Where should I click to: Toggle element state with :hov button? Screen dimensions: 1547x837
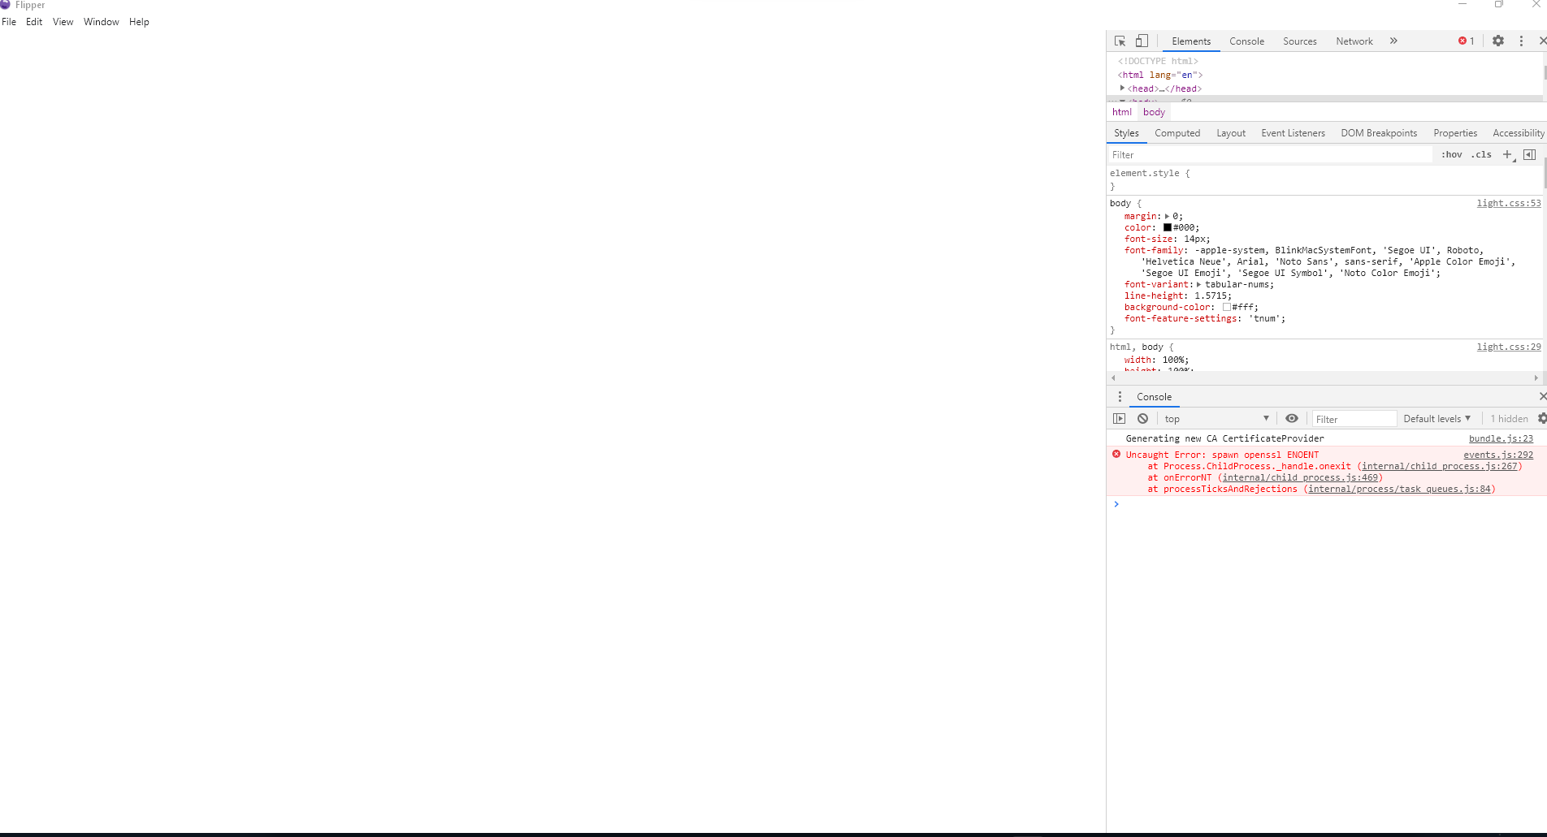click(1451, 154)
